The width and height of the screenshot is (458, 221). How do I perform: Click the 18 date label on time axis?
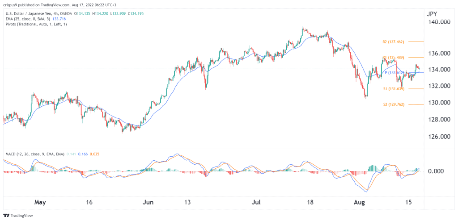click(x=310, y=202)
